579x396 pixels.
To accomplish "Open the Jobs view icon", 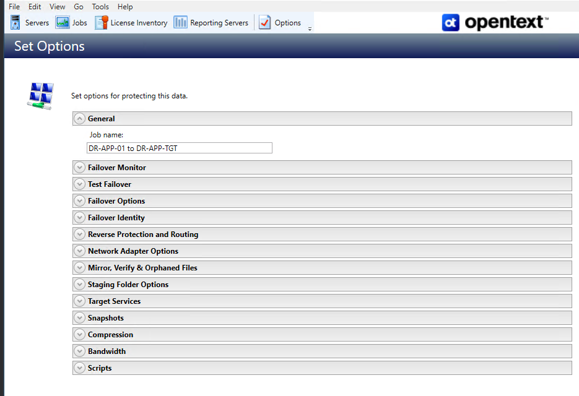I will [63, 23].
